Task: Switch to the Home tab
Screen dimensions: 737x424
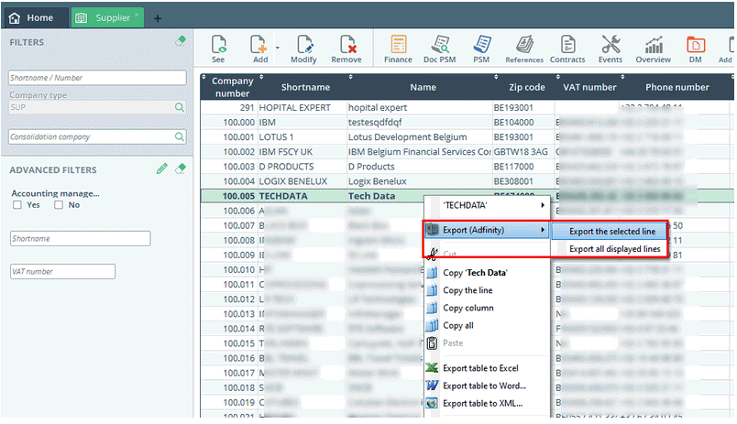Action: click(31, 17)
